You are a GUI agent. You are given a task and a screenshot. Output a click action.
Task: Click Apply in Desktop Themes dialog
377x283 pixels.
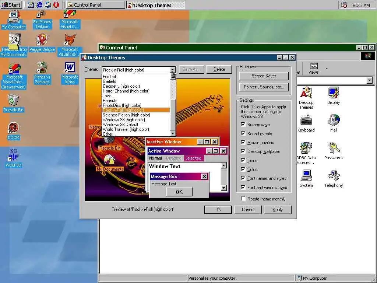278,210
